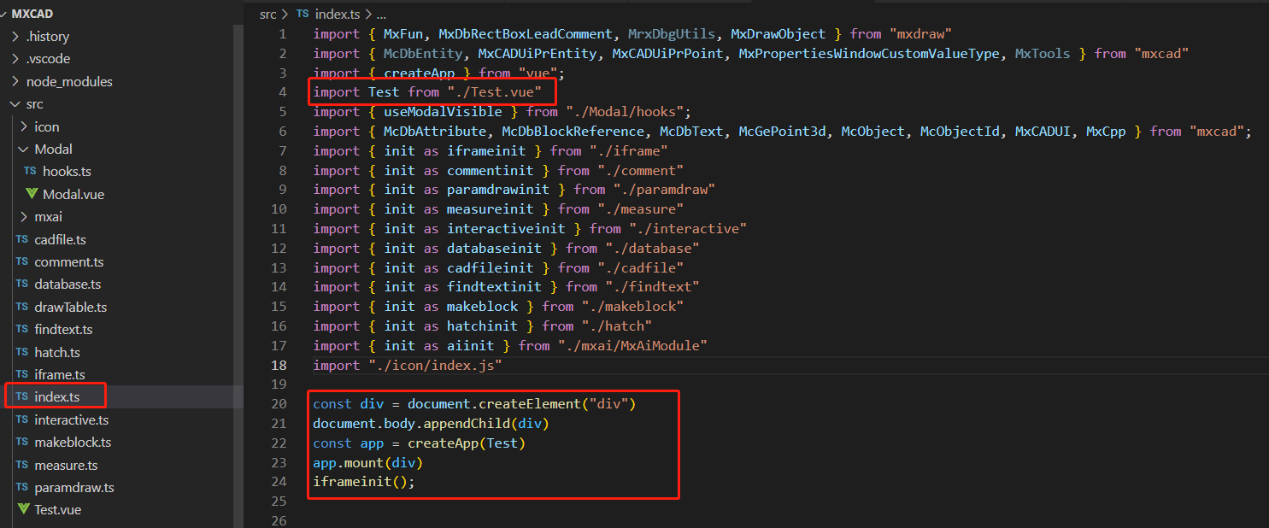The width and height of the screenshot is (1269, 528).
Task: Click the TS icon beside measure.ts
Action: point(22,466)
